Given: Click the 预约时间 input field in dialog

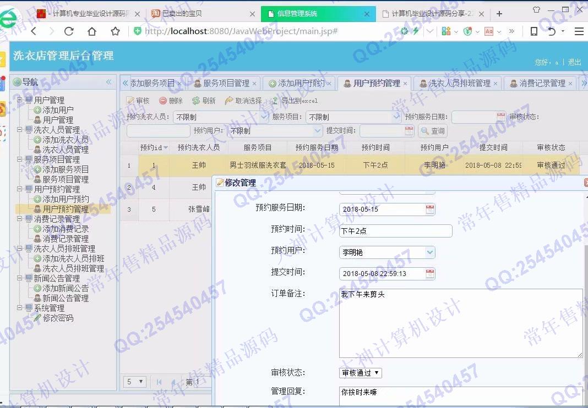Looking at the screenshot, I should [x=396, y=231].
